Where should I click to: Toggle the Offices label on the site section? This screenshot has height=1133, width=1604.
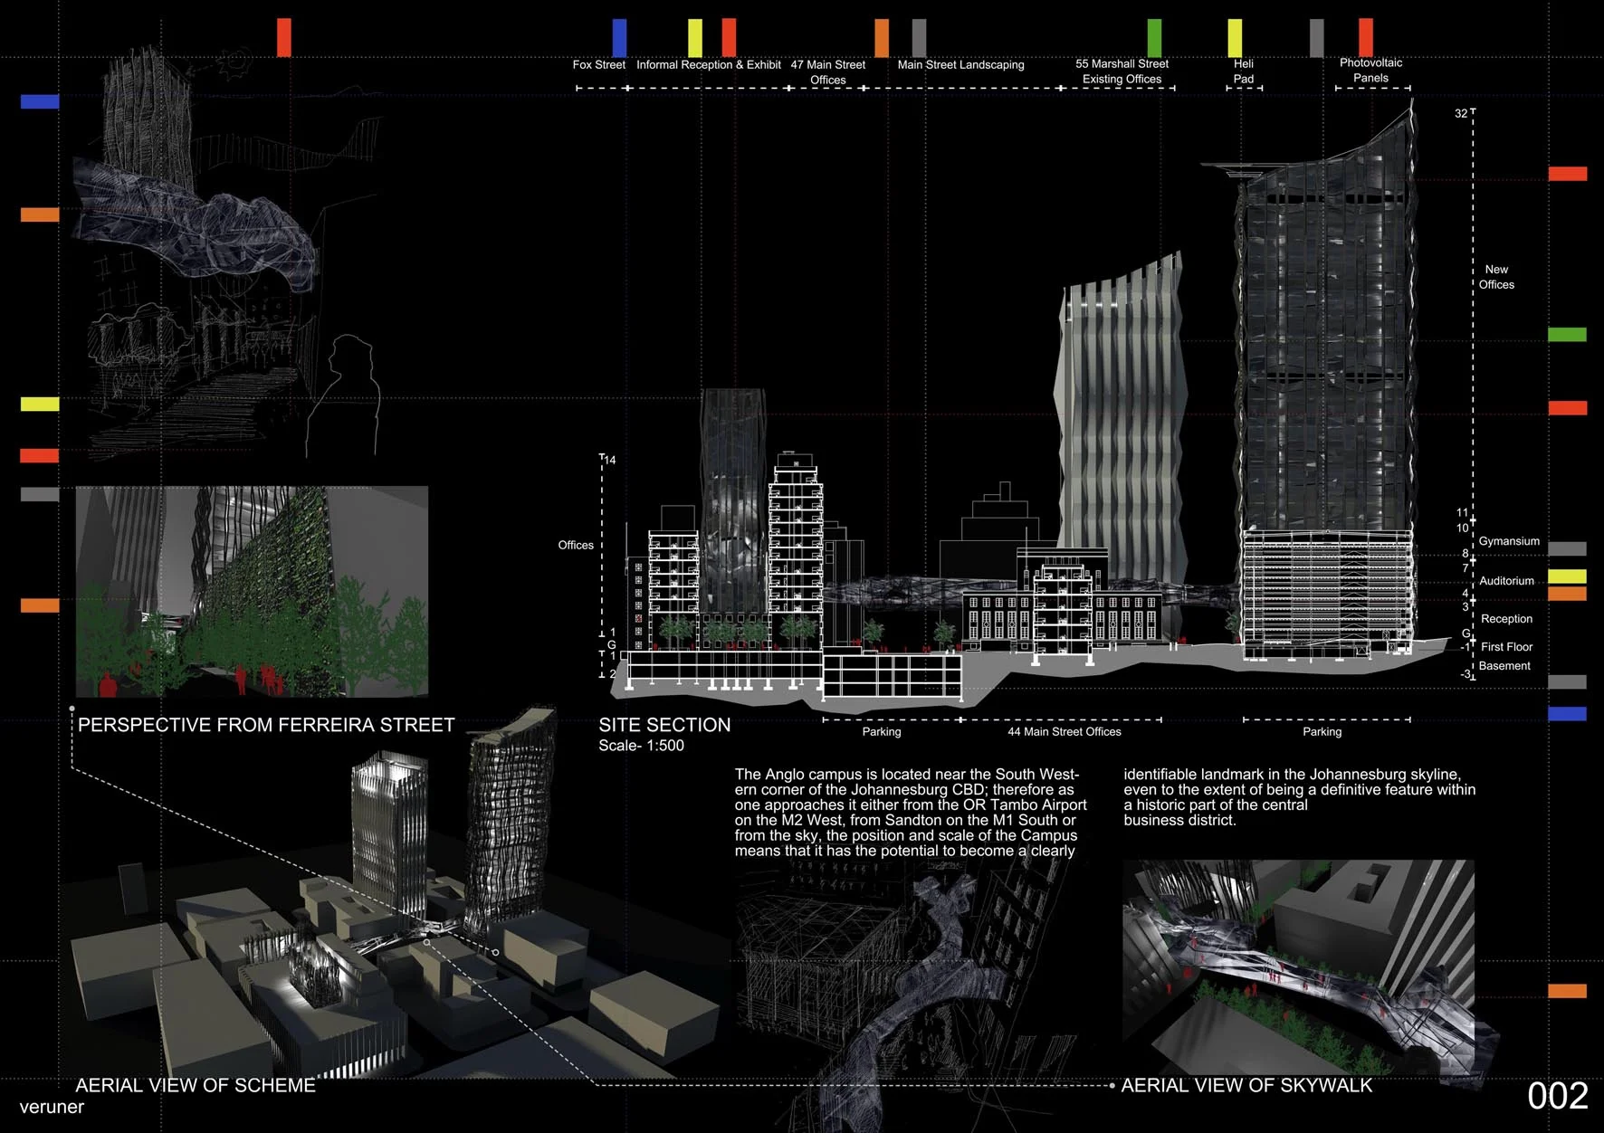click(576, 545)
